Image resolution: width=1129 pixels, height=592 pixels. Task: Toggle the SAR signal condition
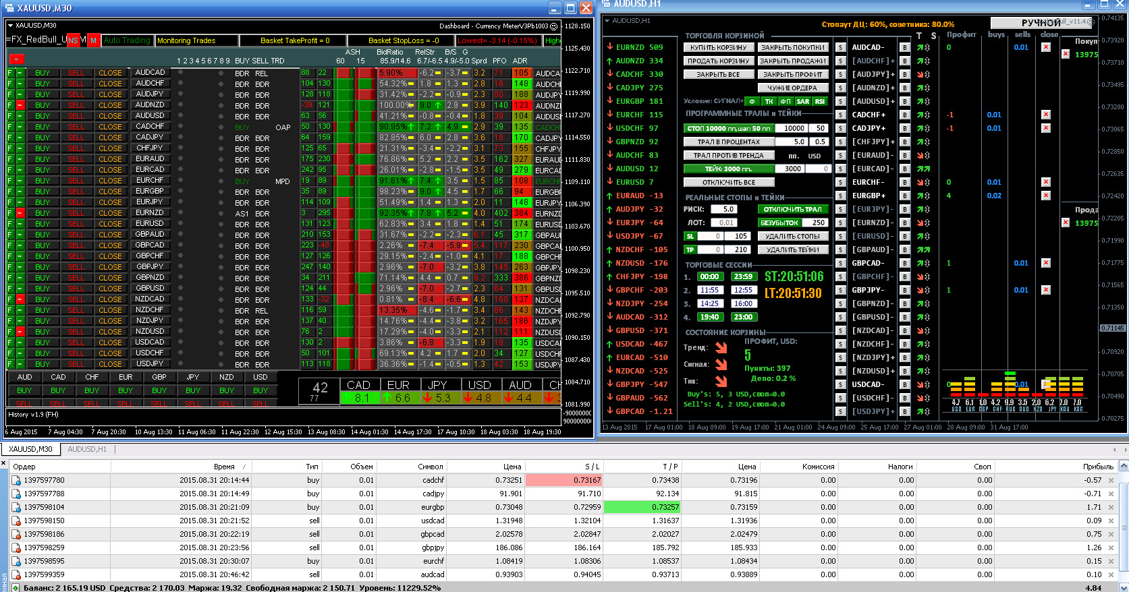click(802, 101)
